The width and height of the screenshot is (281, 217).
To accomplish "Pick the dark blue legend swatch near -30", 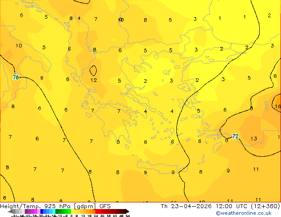I will click(42, 212).
